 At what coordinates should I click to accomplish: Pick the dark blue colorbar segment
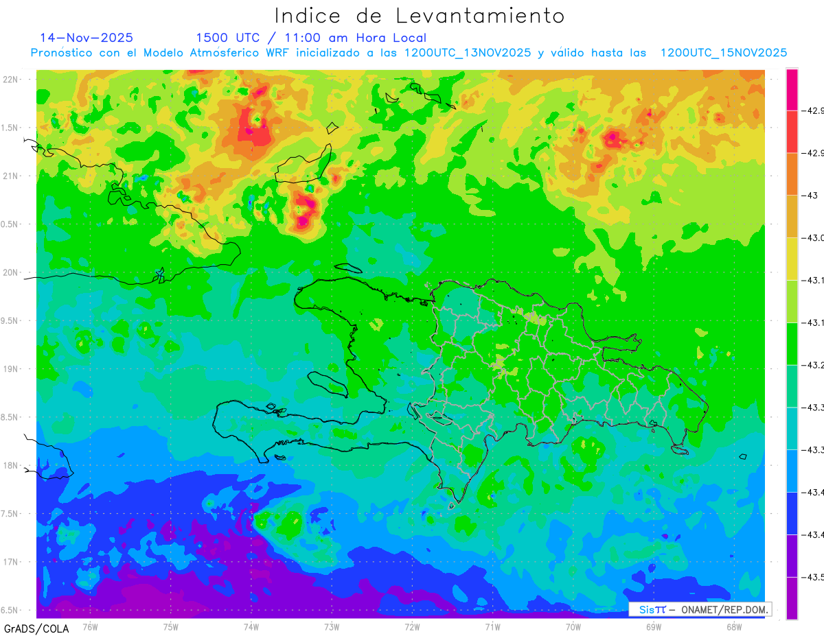pyautogui.click(x=792, y=513)
